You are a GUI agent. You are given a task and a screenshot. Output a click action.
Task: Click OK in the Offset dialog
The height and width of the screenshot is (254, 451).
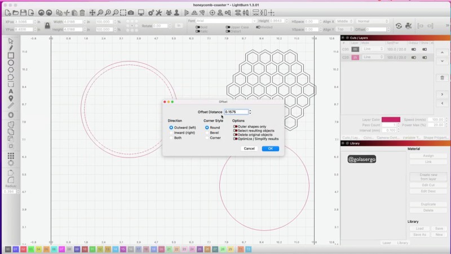[x=270, y=148]
